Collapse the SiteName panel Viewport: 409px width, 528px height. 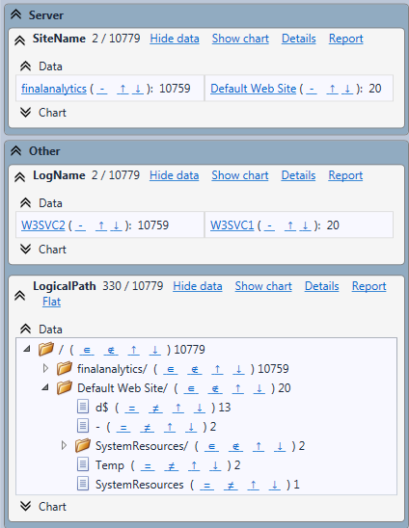(20, 40)
